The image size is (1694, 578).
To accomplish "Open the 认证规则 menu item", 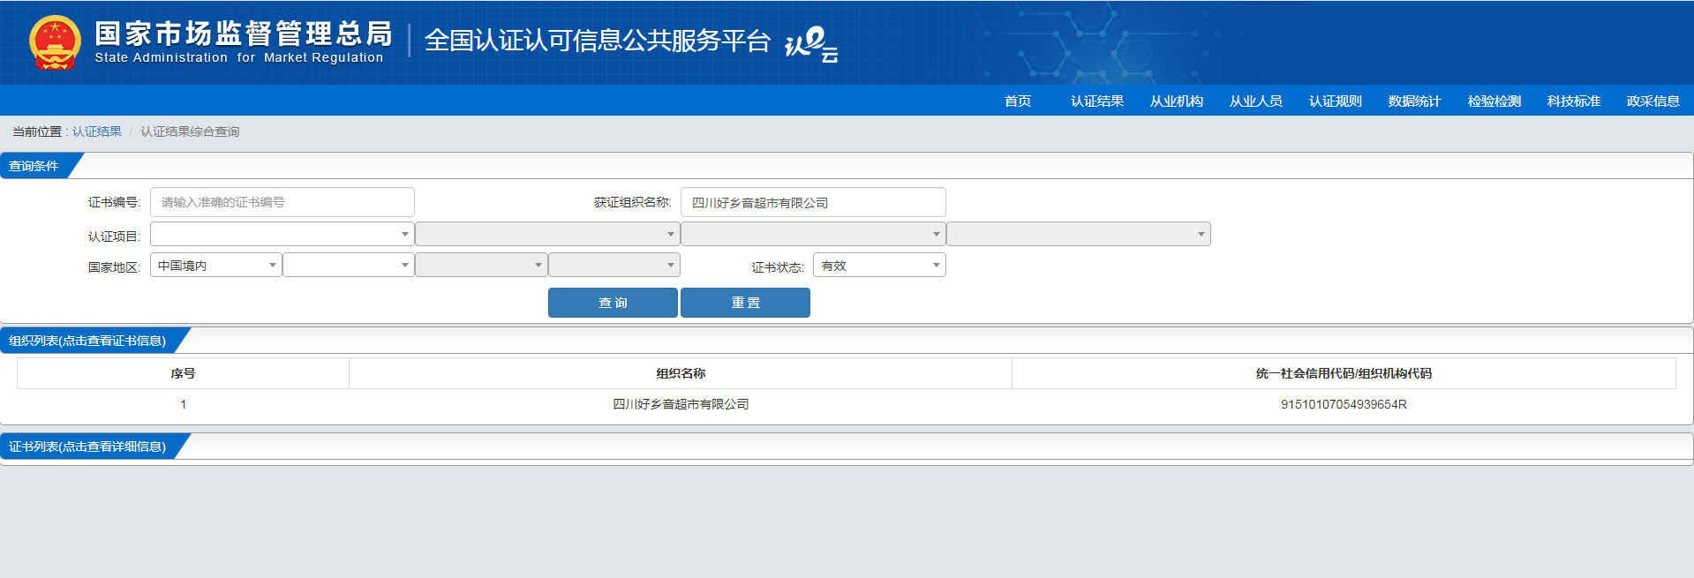I will (x=1336, y=101).
